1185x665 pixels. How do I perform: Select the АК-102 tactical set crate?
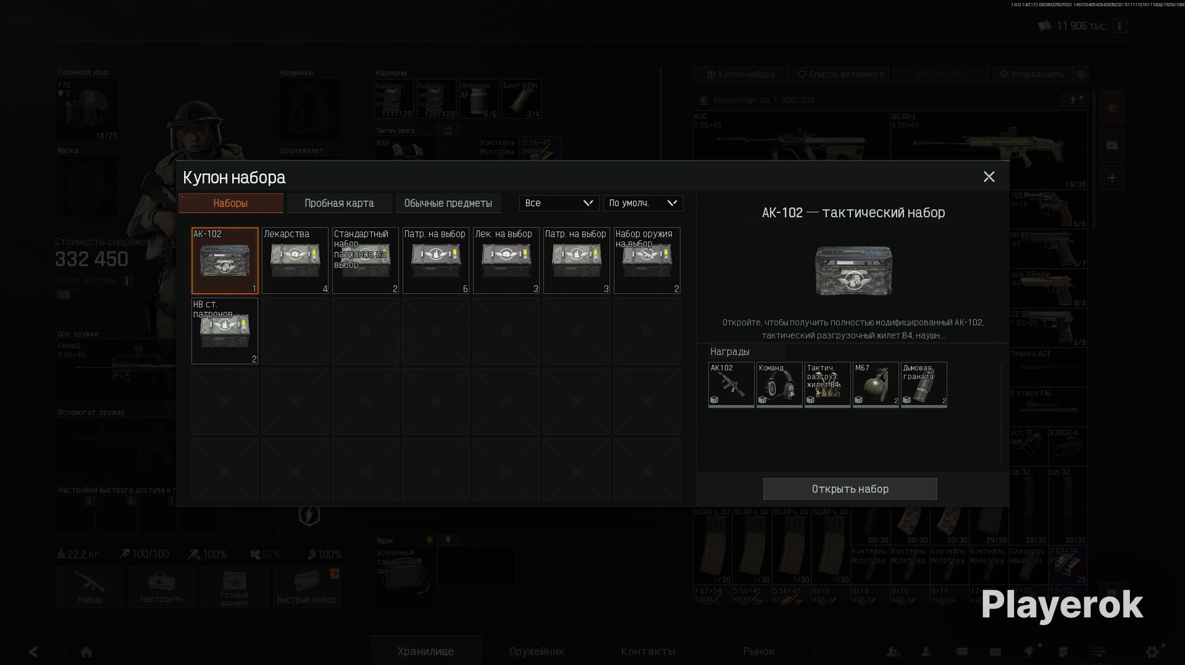[x=225, y=261]
